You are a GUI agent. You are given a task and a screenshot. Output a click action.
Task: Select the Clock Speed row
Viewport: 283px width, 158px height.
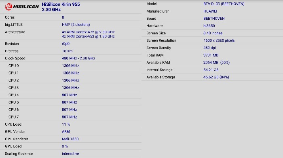click(x=71, y=58)
